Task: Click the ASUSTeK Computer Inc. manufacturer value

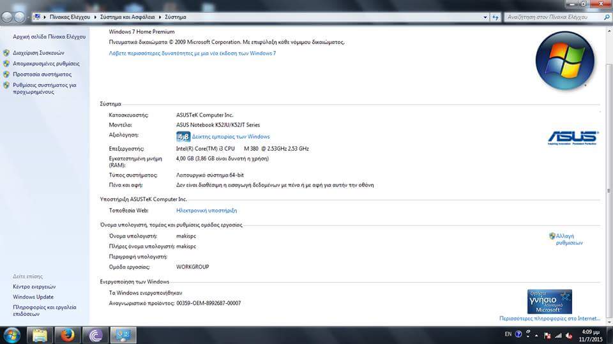Action: coord(204,115)
